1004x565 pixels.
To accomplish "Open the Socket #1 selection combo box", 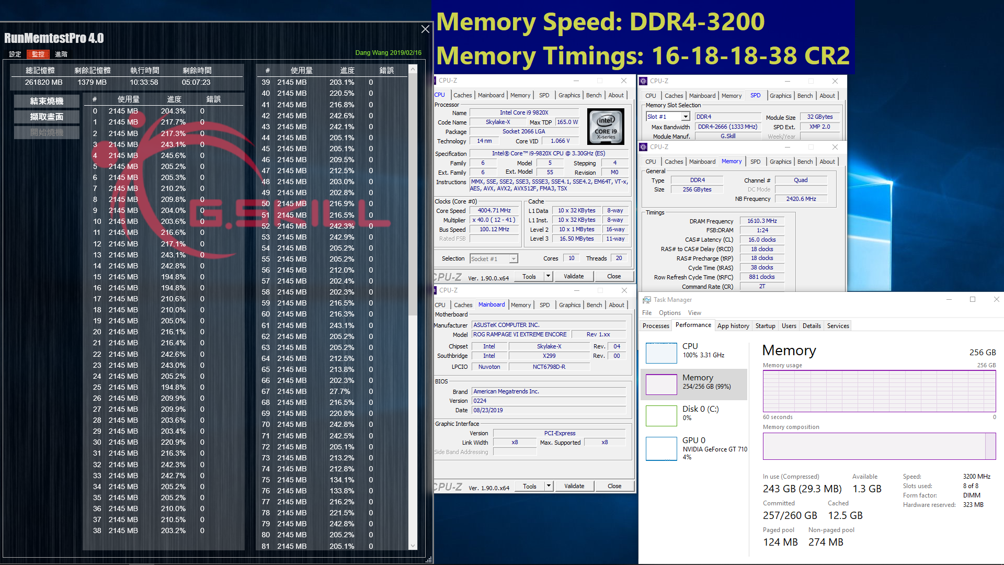I will click(x=493, y=258).
